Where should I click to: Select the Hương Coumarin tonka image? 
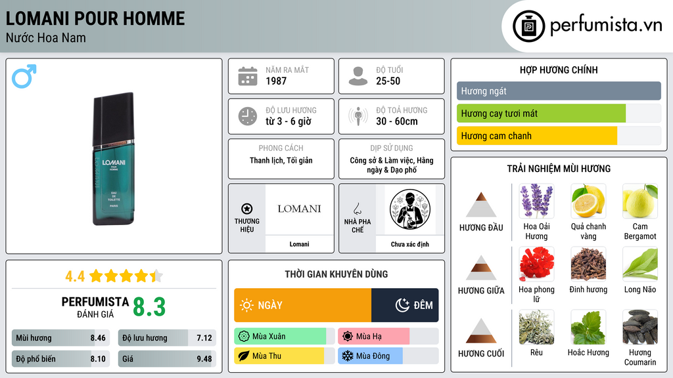640,327
